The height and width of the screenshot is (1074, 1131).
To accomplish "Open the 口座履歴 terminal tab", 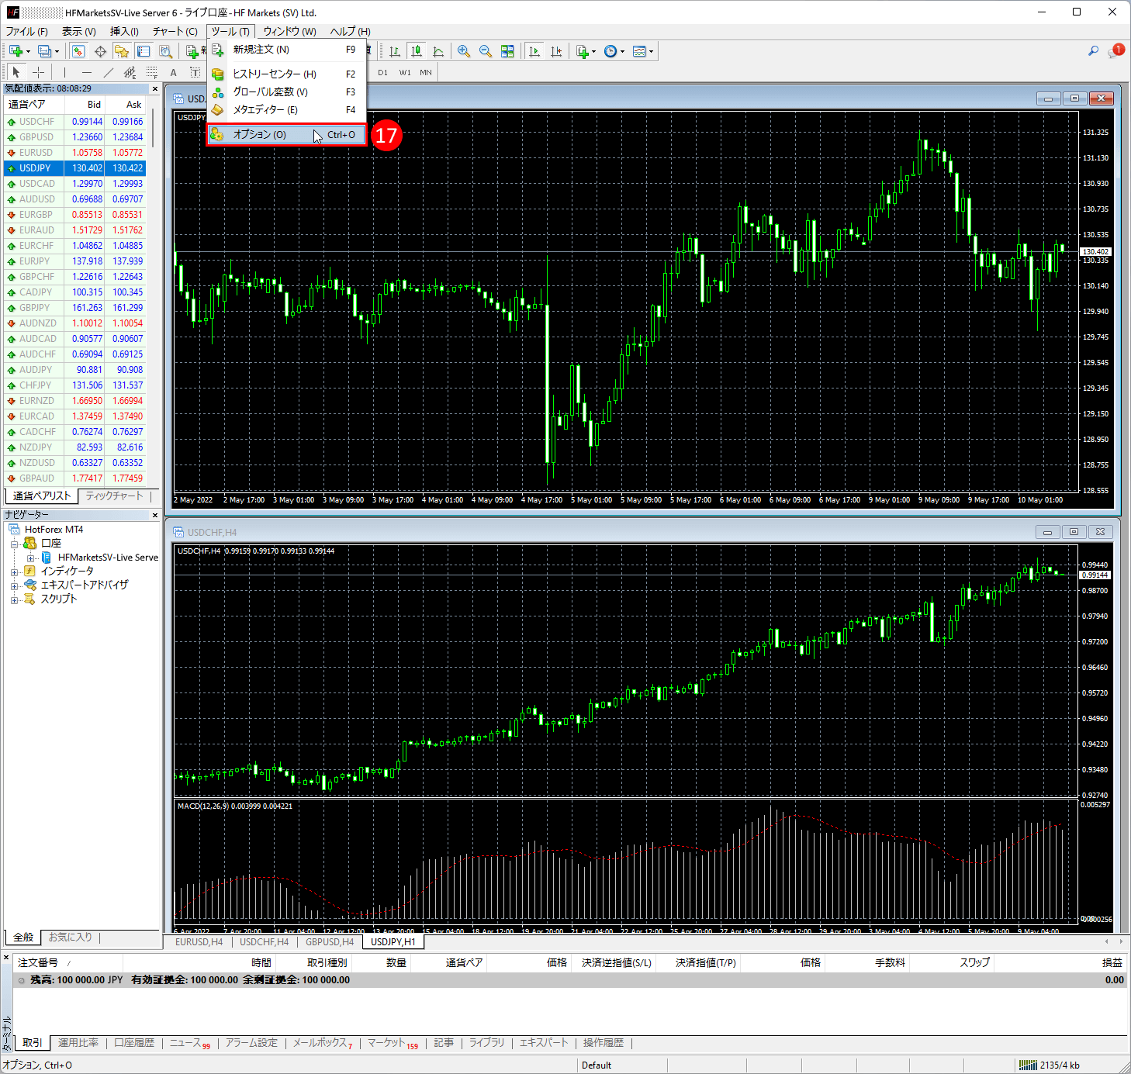I will pos(133,1043).
